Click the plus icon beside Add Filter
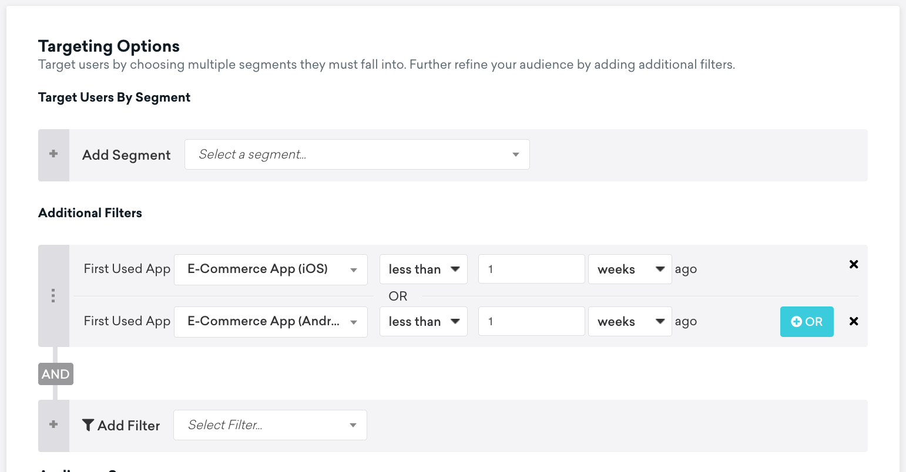 (x=53, y=425)
